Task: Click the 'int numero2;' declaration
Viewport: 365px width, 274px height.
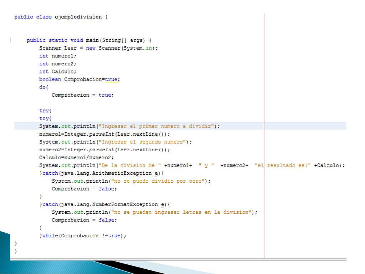Action: (x=58, y=64)
